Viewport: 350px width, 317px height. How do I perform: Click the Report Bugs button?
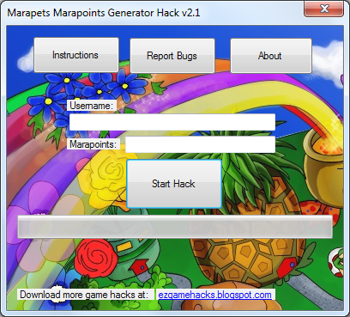172,56
